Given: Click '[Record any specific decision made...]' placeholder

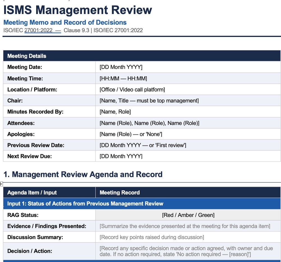Looking at the screenshot, I should tap(186, 251).
